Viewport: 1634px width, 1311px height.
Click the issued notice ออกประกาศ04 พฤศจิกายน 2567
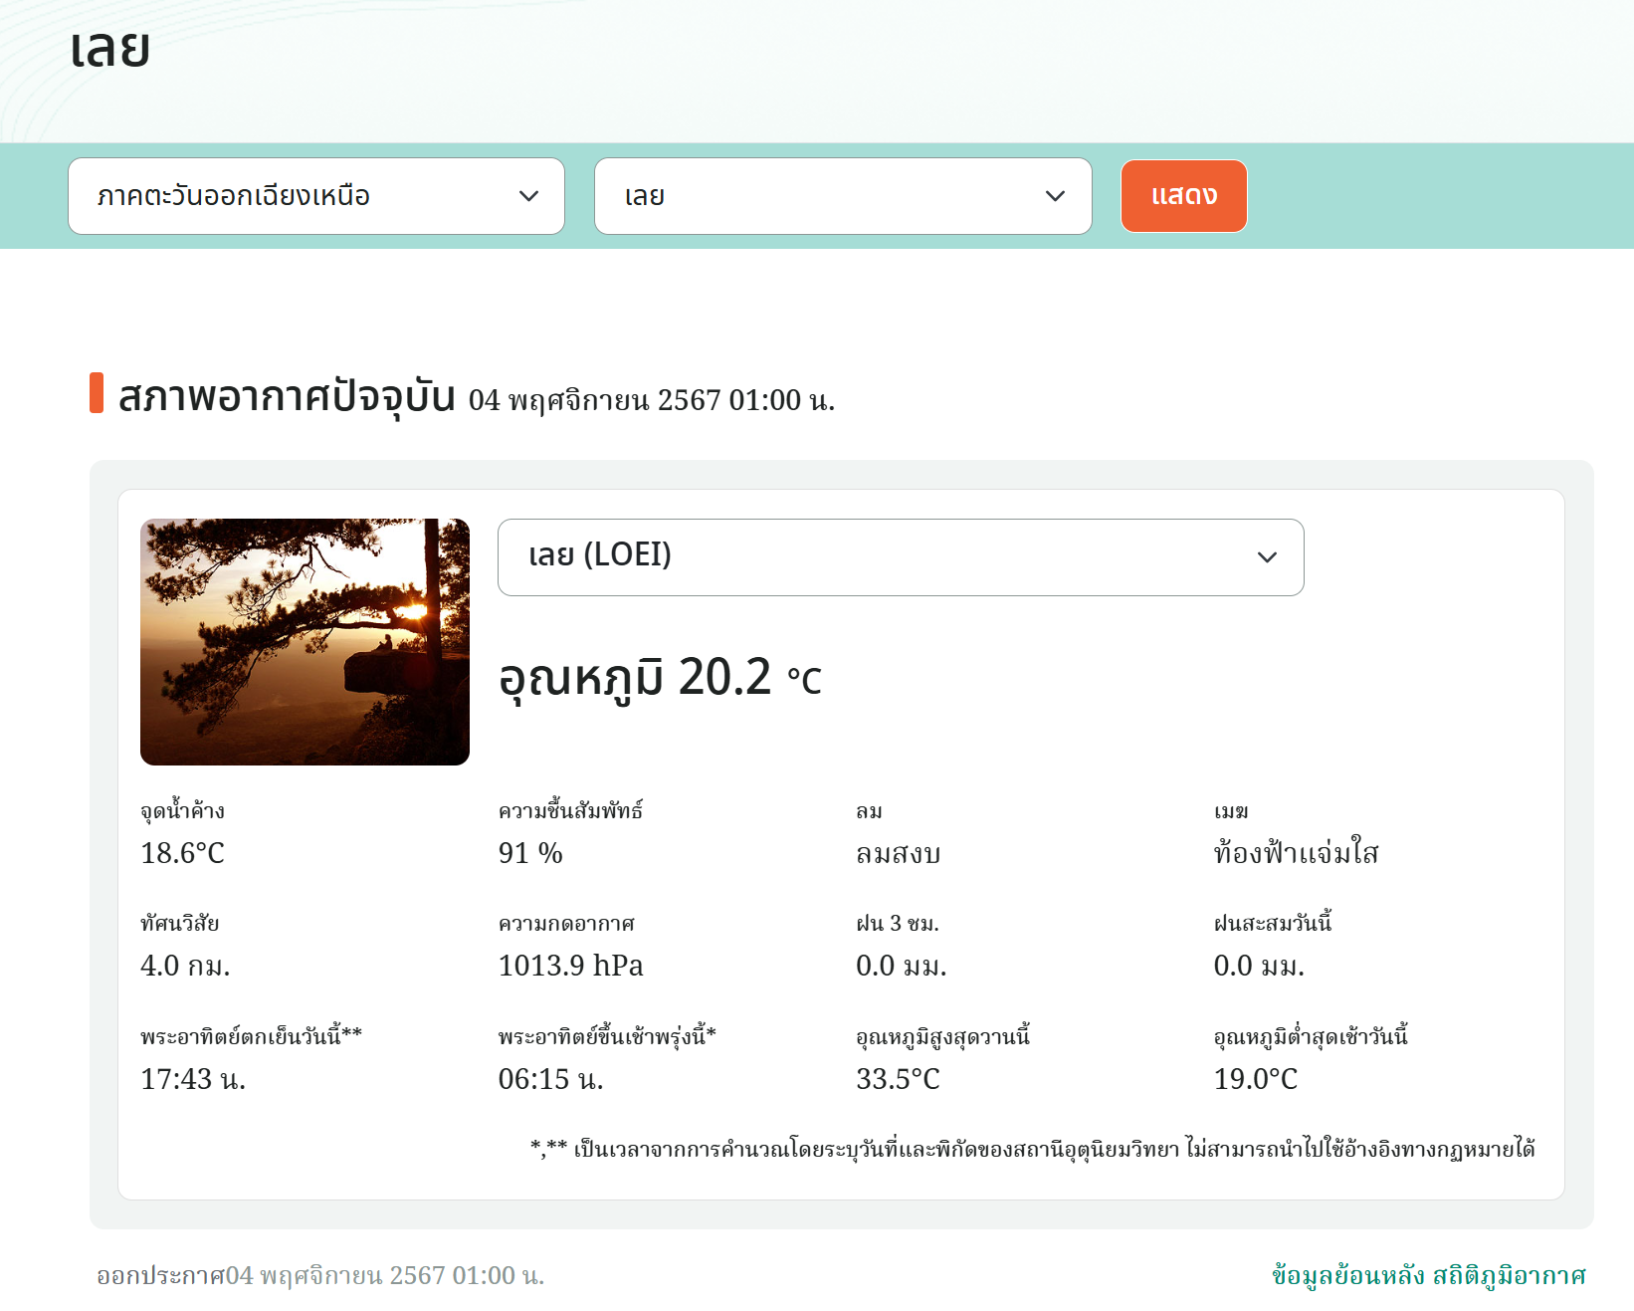click(x=320, y=1275)
